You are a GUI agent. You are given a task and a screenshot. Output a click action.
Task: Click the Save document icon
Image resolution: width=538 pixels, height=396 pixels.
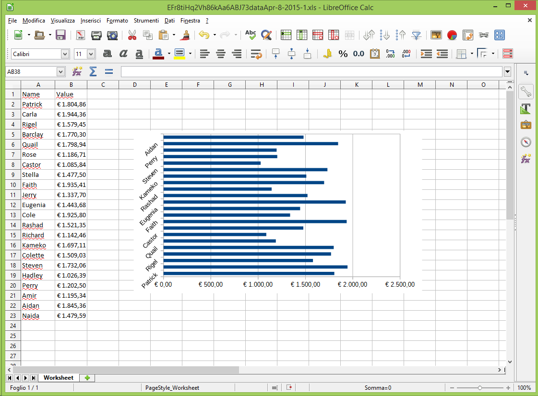61,35
